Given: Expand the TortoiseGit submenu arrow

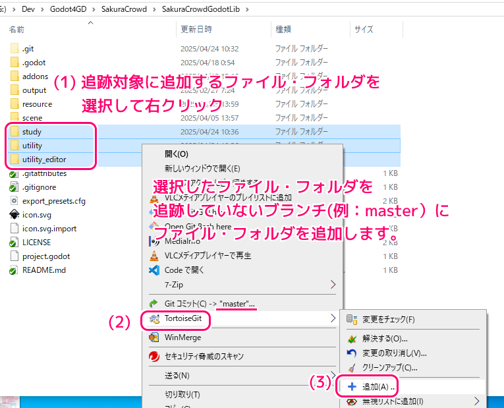Looking at the screenshot, I should pyautogui.click(x=333, y=318).
